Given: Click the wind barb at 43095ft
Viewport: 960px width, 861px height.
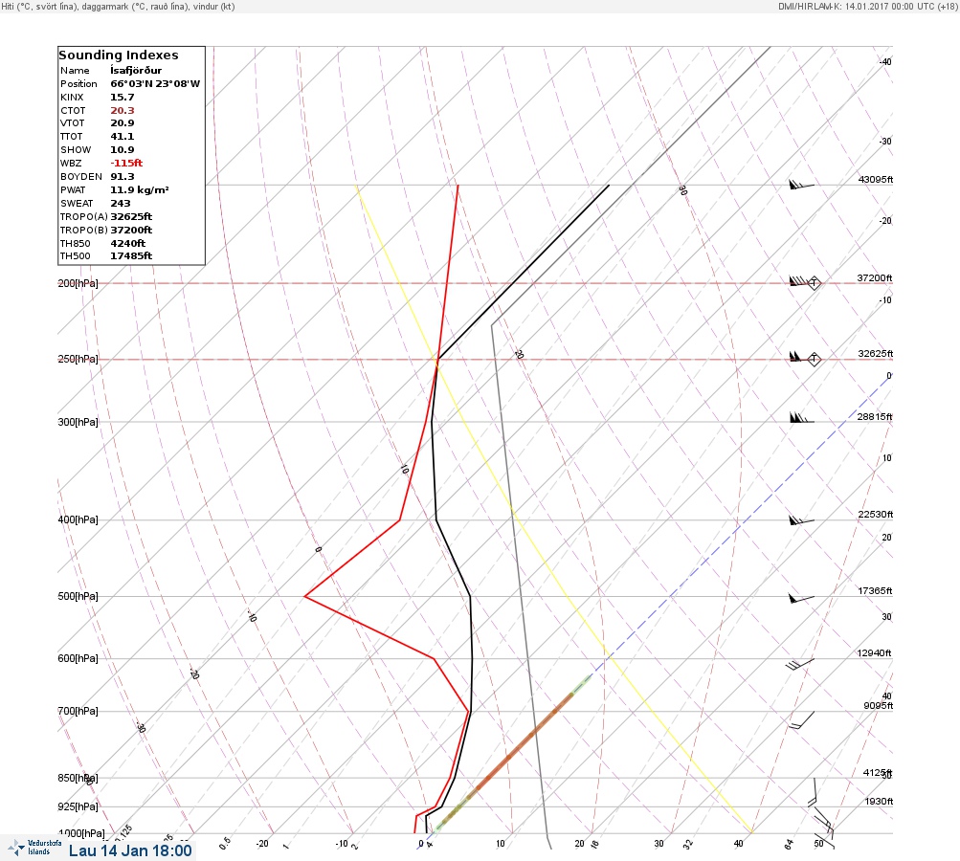Looking at the screenshot, I should pyautogui.click(x=801, y=184).
